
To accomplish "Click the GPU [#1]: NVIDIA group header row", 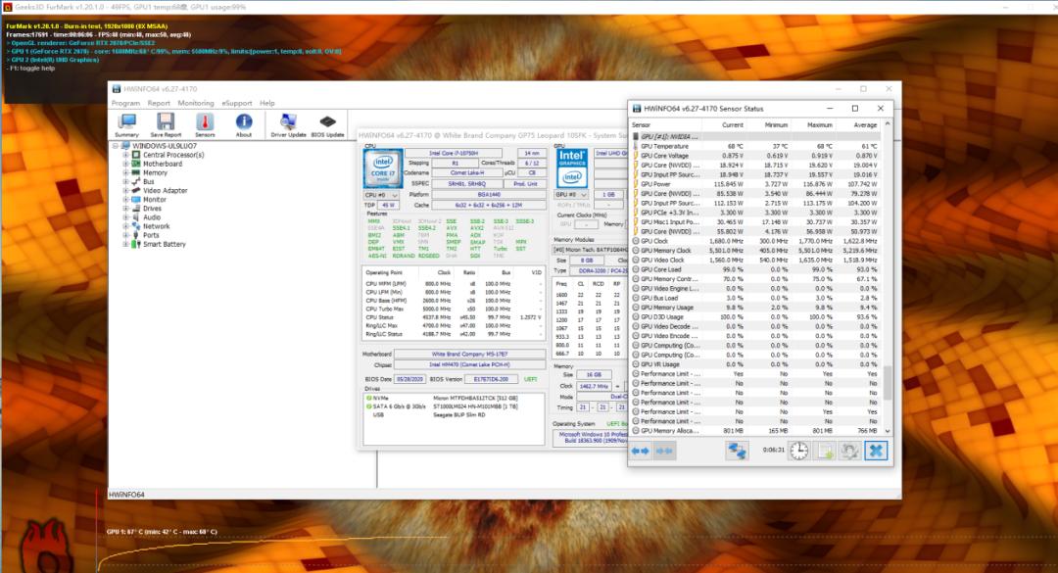I will [756, 136].
